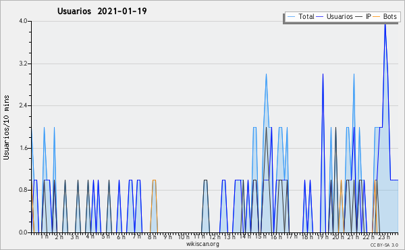Image resolution: width=405 pixels, height=250 pixels.
Task: Click the '7 h' x-axis label
Action: [136, 236]
